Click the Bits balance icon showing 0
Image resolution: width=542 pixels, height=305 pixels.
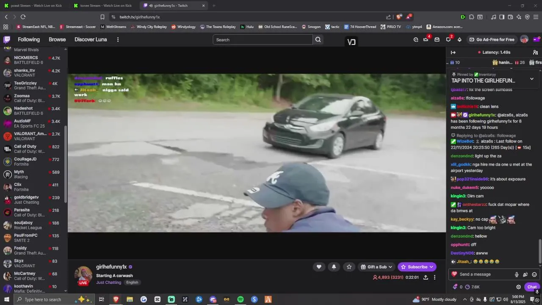coord(458,287)
